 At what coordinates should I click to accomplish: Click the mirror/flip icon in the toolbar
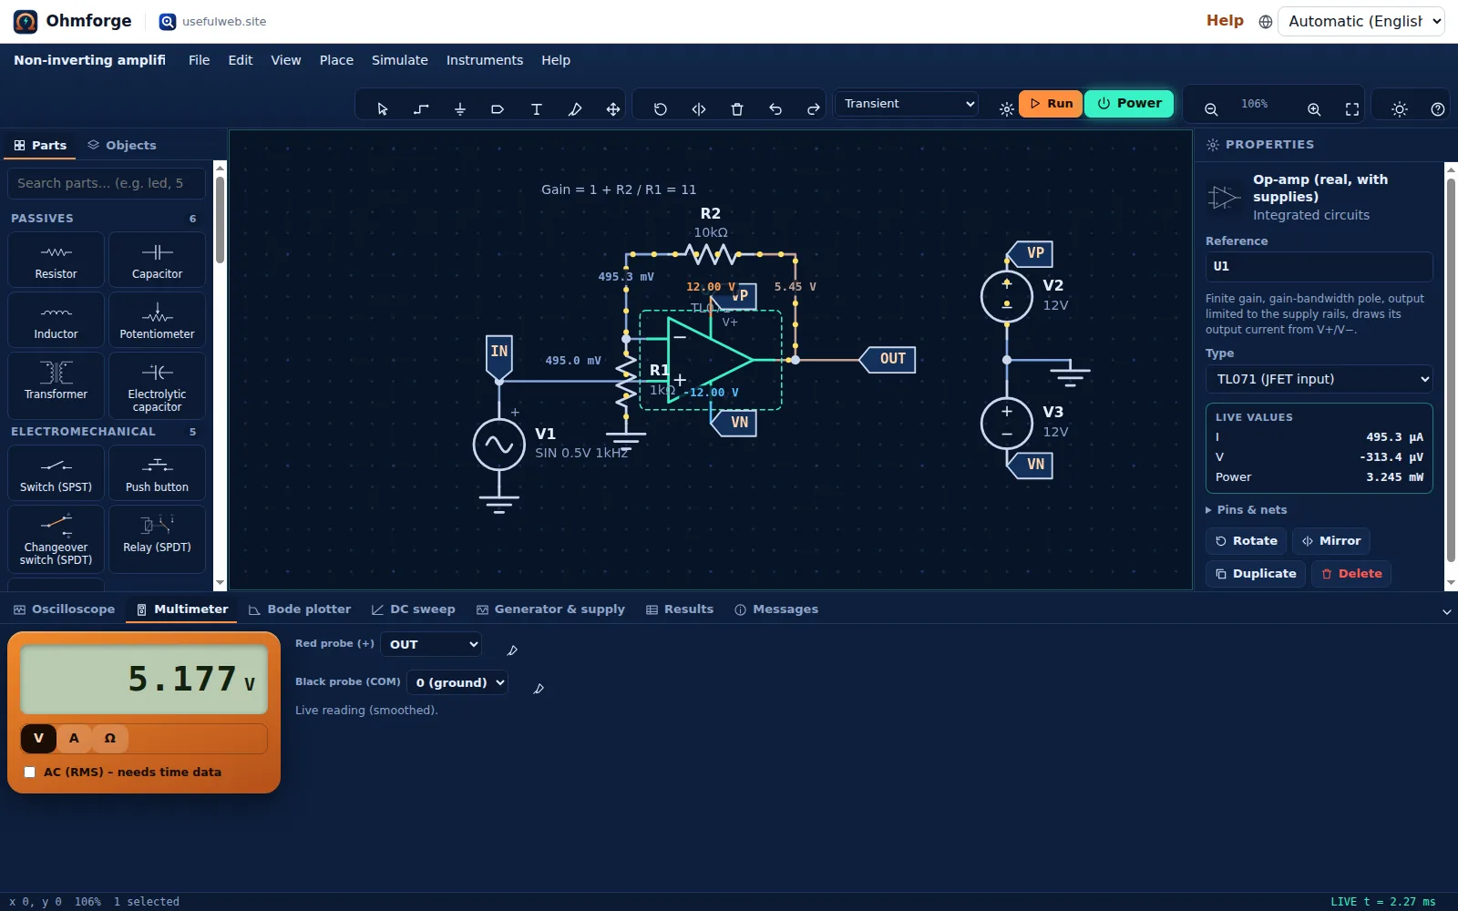click(x=699, y=109)
